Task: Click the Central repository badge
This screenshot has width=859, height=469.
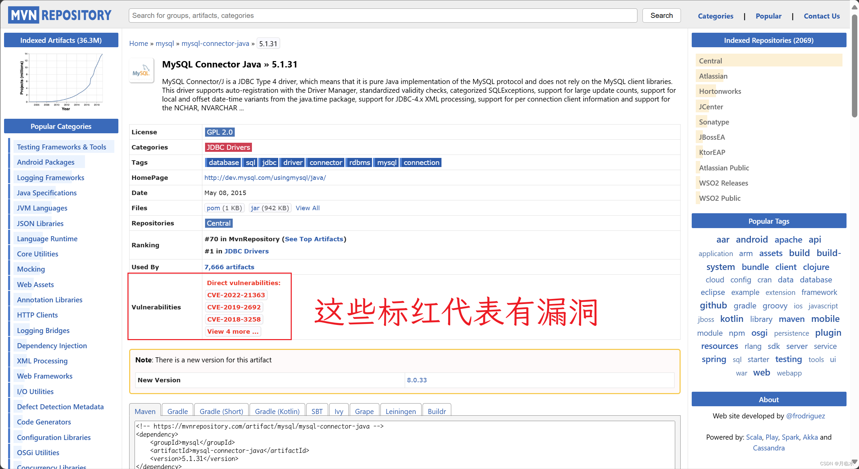Action: [x=219, y=223]
